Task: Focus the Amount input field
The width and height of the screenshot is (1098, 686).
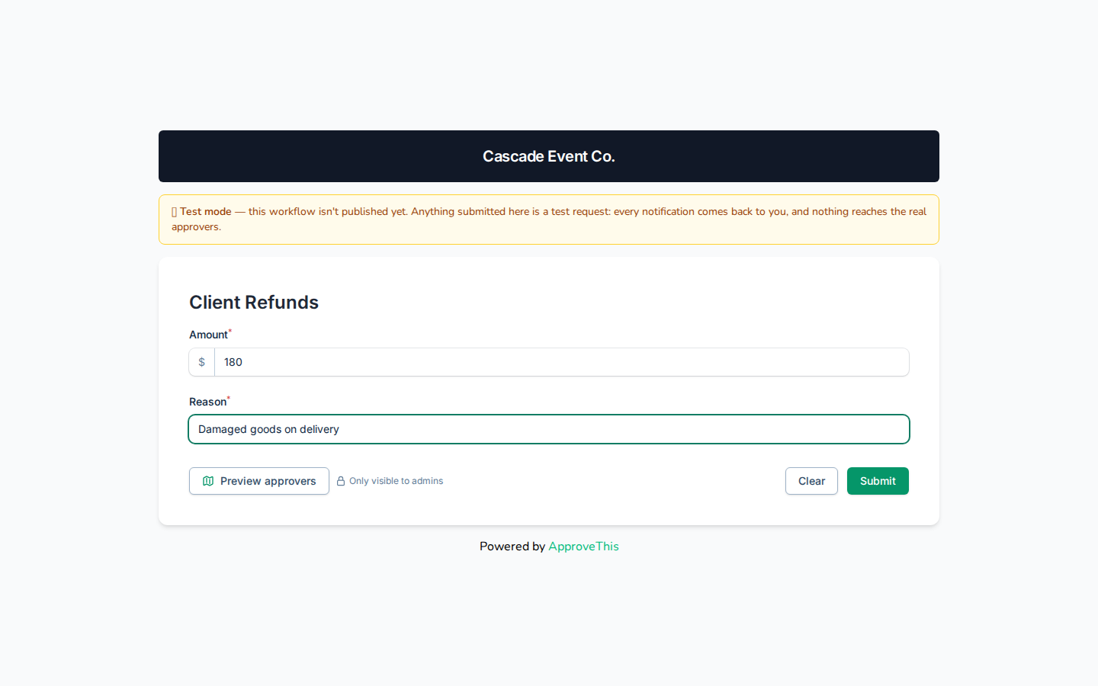Action: click(561, 362)
